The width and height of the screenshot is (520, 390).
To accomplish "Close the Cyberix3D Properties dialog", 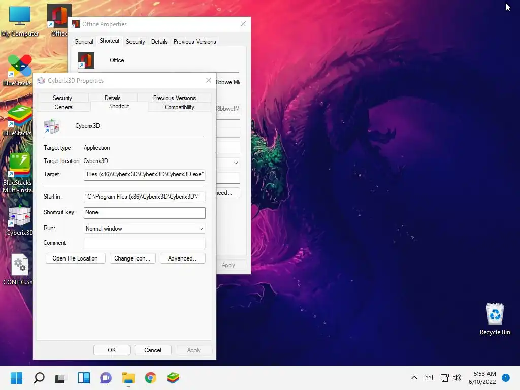I will pos(209,80).
